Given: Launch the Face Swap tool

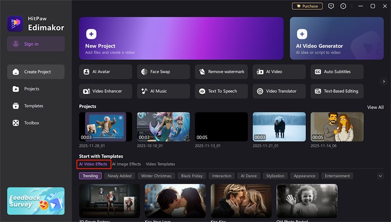Looking at the screenshot, I should [x=163, y=72].
